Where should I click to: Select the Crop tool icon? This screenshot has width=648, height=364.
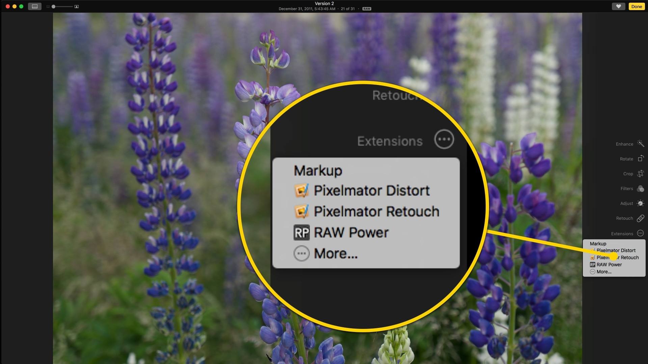pyautogui.click(x=640, y=174)
